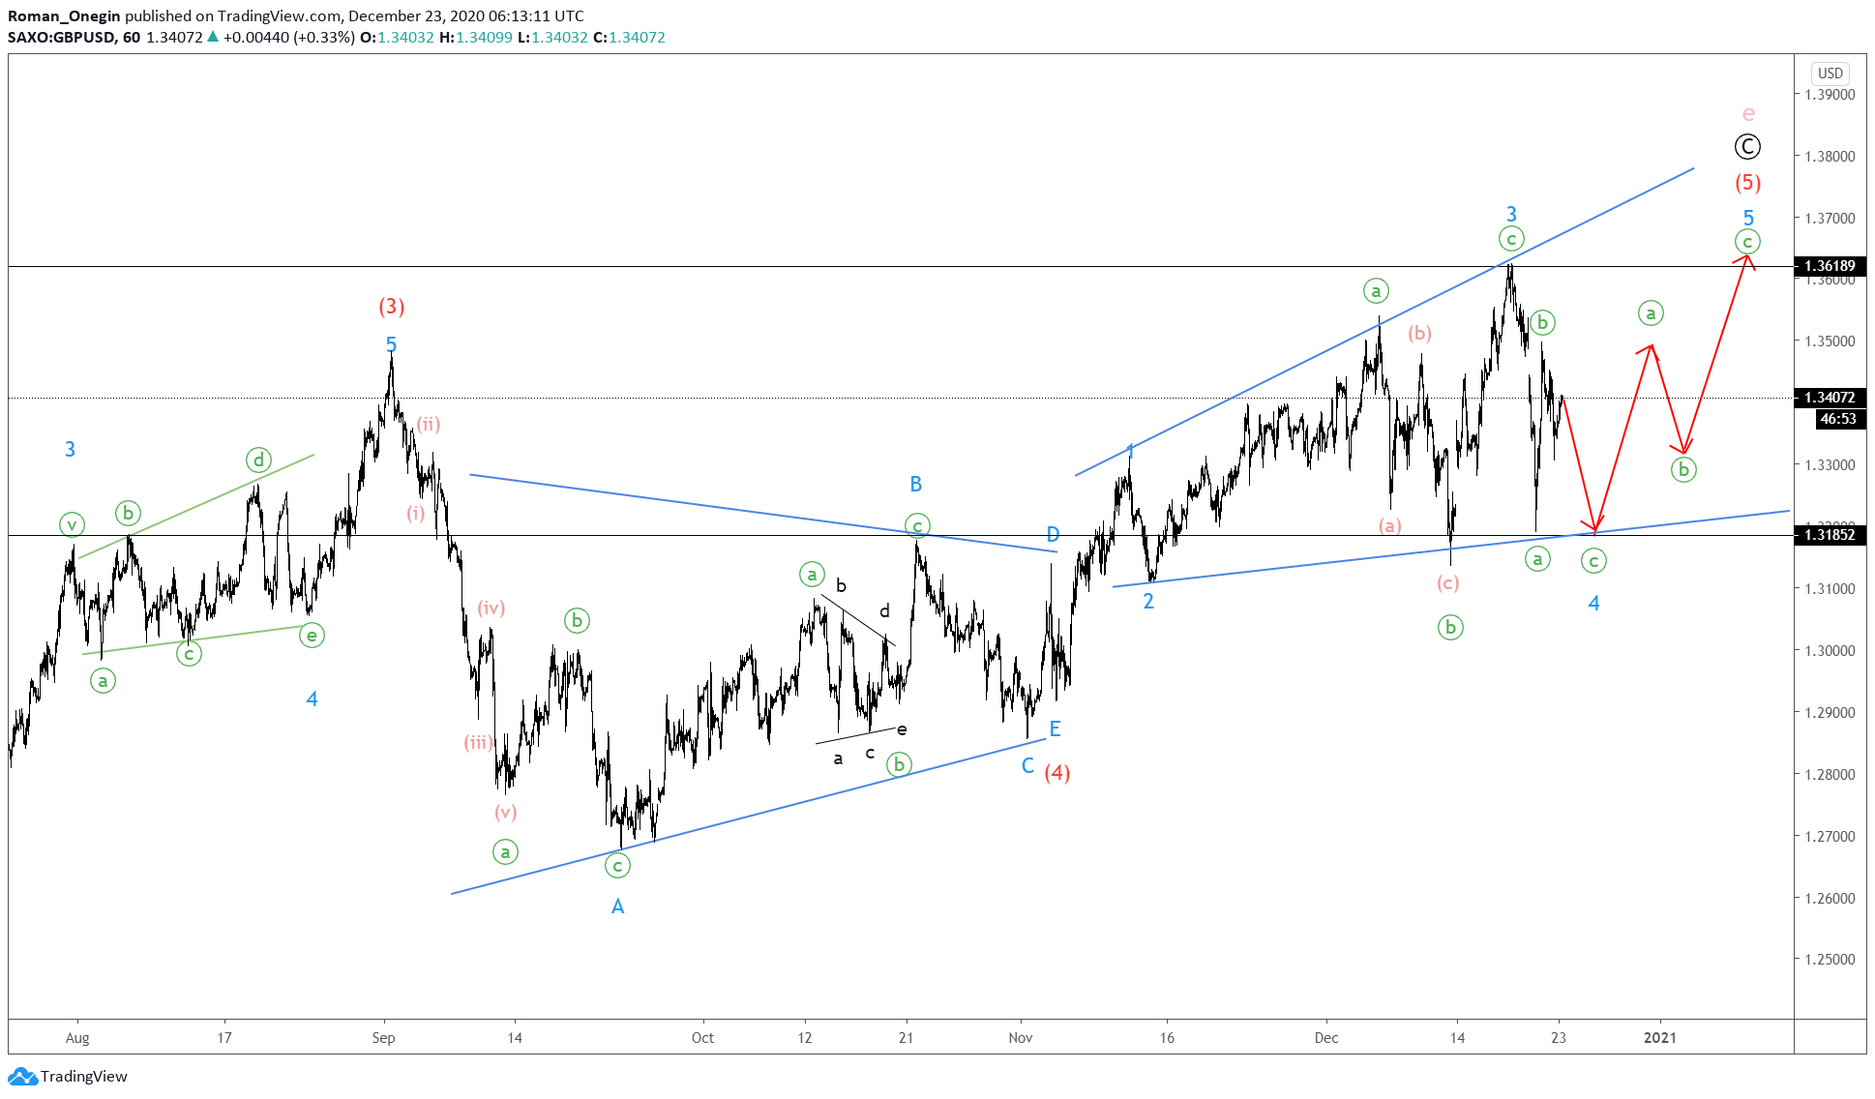This screenshot has width=1875, height=1099.
Task: Click the current price 1.34072 label
Action: (x=1830, y=398)
